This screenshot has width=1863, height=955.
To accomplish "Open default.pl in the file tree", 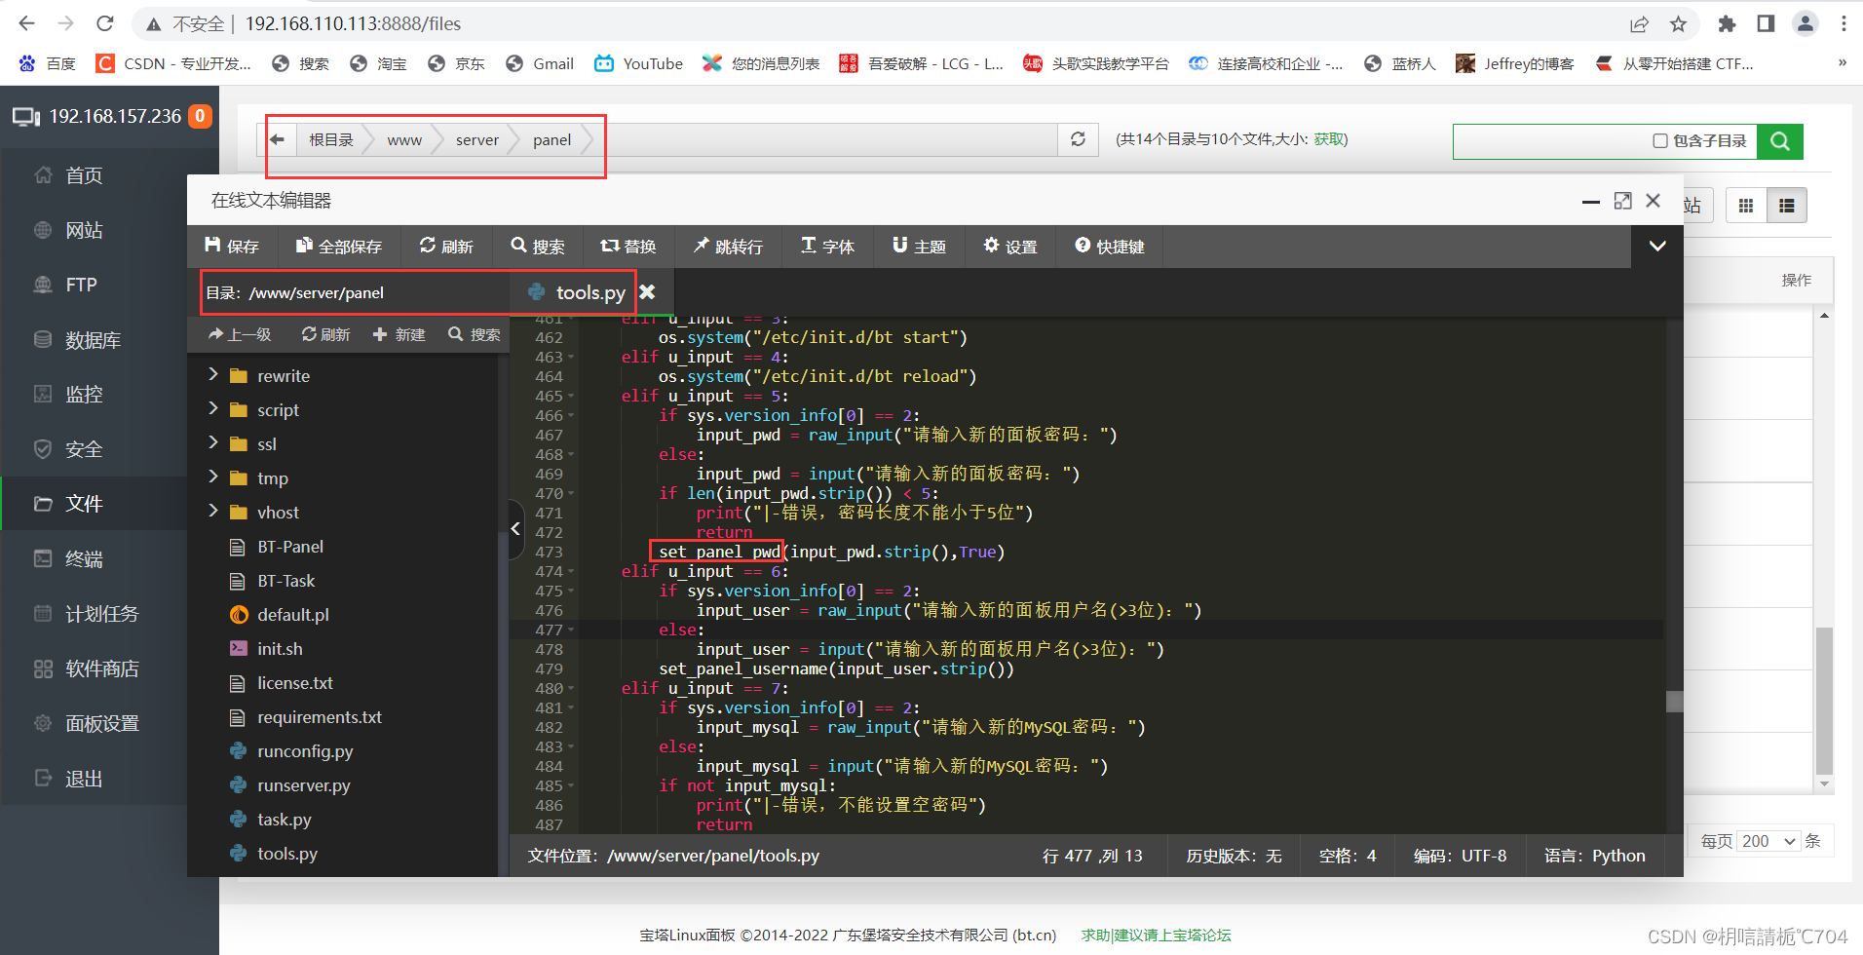I will coord(292,615).
